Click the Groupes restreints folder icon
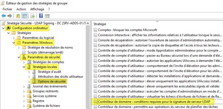 coord(29,91)
